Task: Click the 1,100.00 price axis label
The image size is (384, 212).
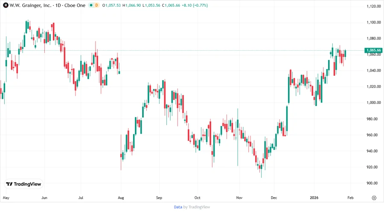Action: click(x=374, y=22)
